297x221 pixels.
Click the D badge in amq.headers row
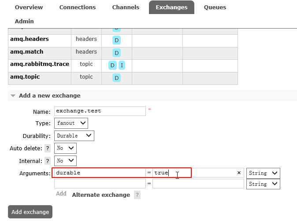[x=117, y=40]
